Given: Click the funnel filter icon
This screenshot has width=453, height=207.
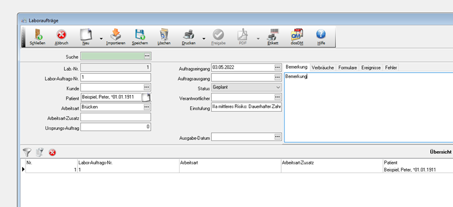Looking at the screenshot, I should click(27, 152).
